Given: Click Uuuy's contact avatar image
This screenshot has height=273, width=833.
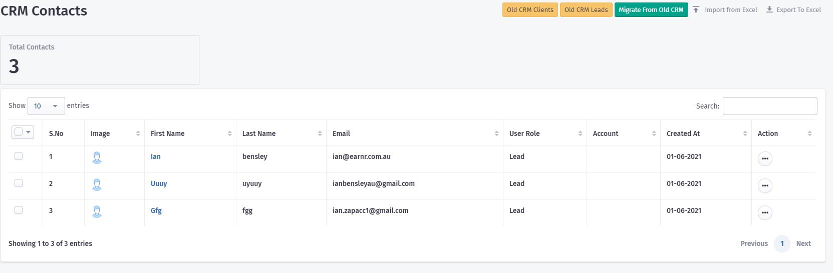Looking at the screenshot, I should (x=97, y=185).
